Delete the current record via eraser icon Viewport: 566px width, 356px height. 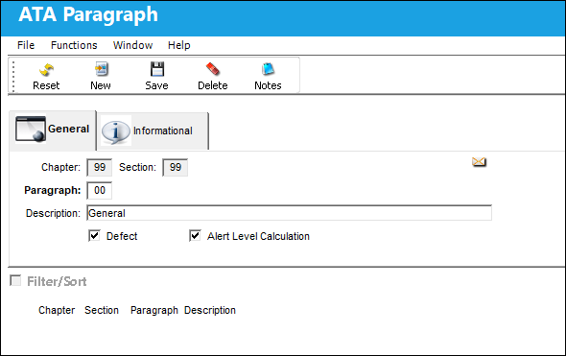click(x=213, y=69)
